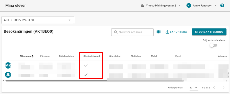This screenshot has height=94, width=230.
Task: Click the STUDIEAKTIVERING button
Action: point(209,32)
